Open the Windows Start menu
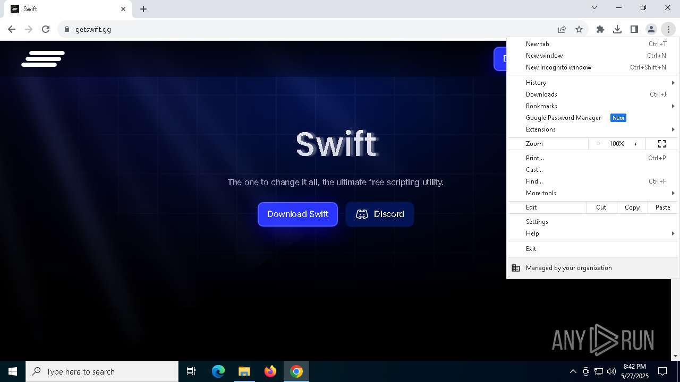Viewport: 680px width, 382px height. click(13, 371)
